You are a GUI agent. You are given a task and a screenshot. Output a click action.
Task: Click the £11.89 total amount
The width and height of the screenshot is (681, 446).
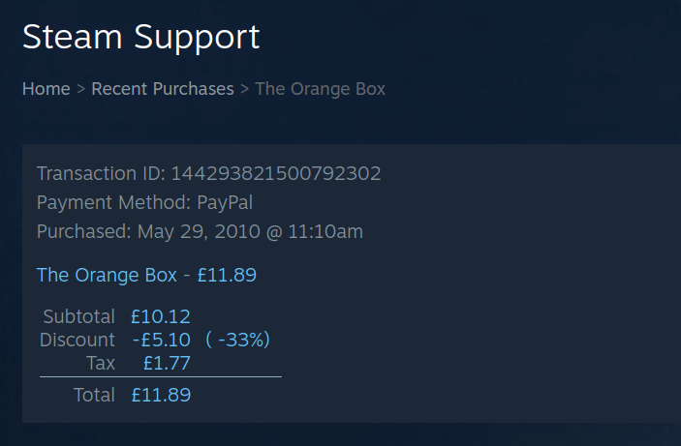(161, 396)
